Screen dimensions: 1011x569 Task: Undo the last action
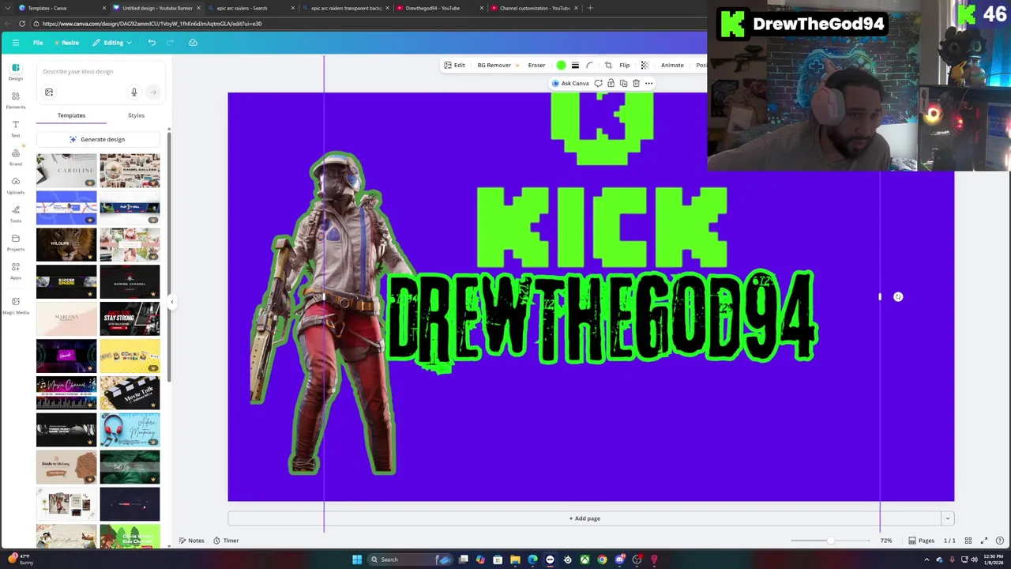[x=152, y=43]
